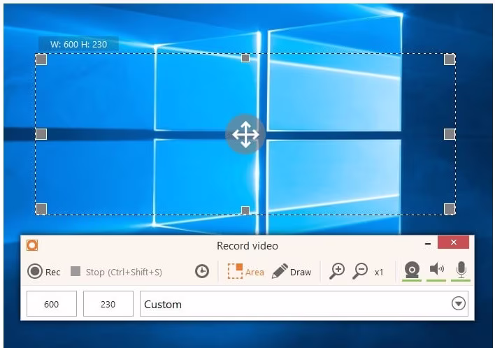Zoom in with the plus magnifier
The width and height of the screenshot is (495, 348).
(337, 271)
